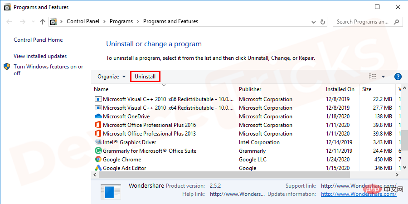Click vertical scrollbar up arrow
Viewport: 408px width, 204px height.
pyautogui.click(x=404, y=89)
